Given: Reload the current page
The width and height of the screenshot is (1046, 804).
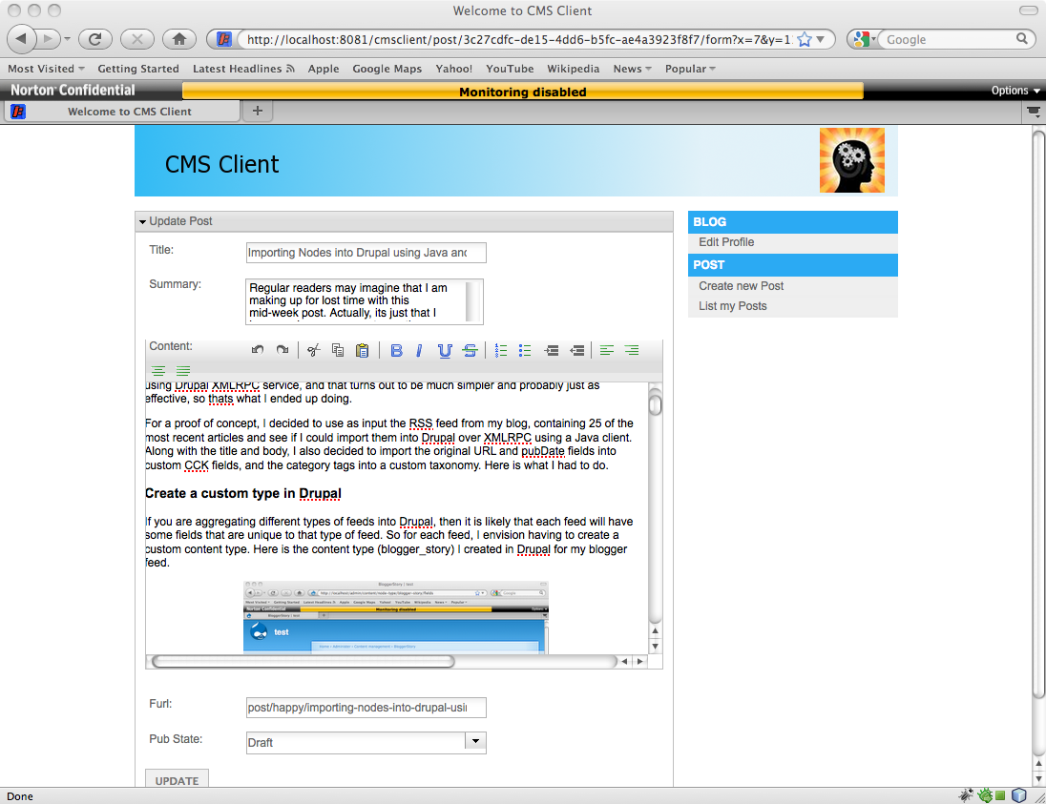Looking at the screenshot, I should click(x=95, y=39).
